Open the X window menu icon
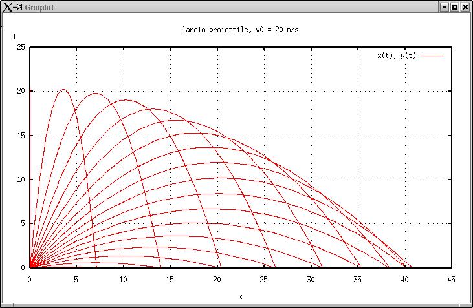The image size is (473, 308). pos(7,6)
